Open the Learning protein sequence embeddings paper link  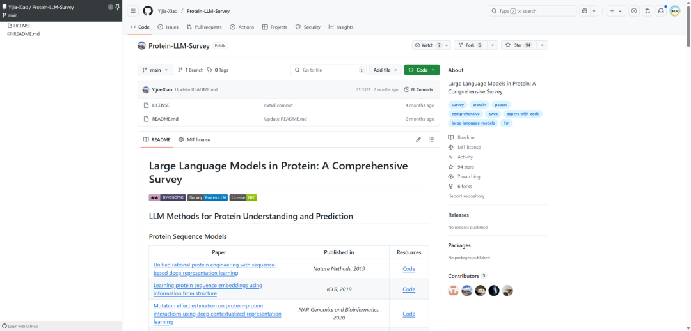(208, 289)
